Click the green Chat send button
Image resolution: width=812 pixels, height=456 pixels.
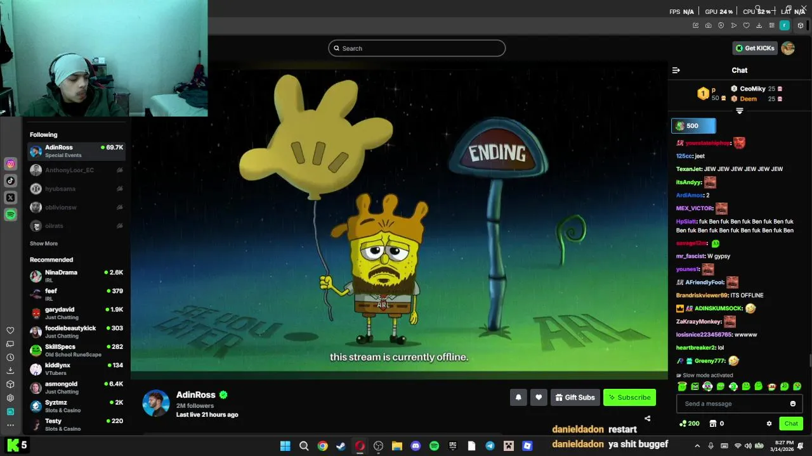click(x=791, y=424)
